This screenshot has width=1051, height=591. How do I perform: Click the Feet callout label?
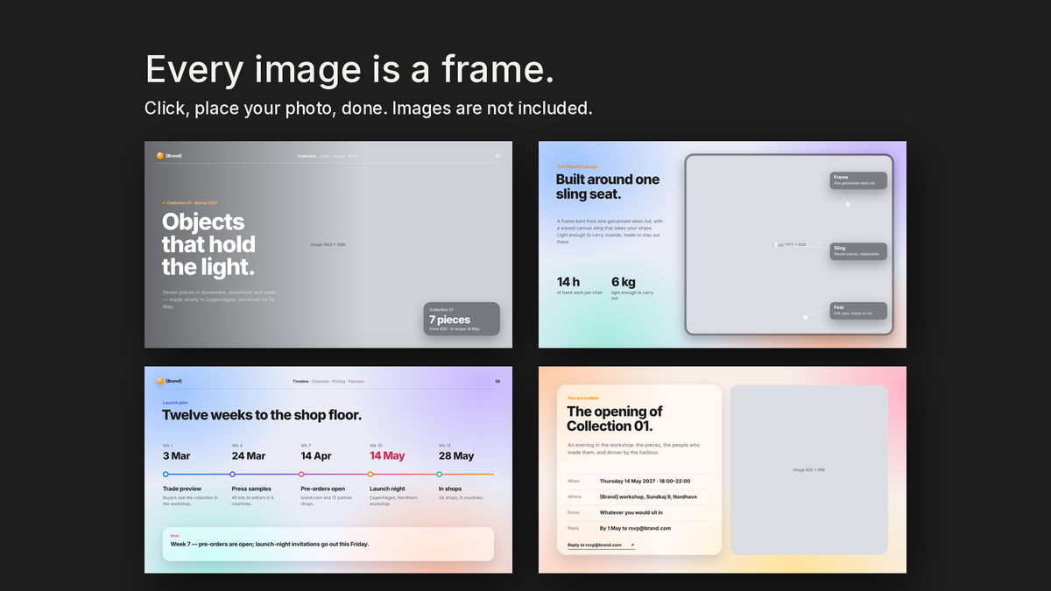(858, 311)
